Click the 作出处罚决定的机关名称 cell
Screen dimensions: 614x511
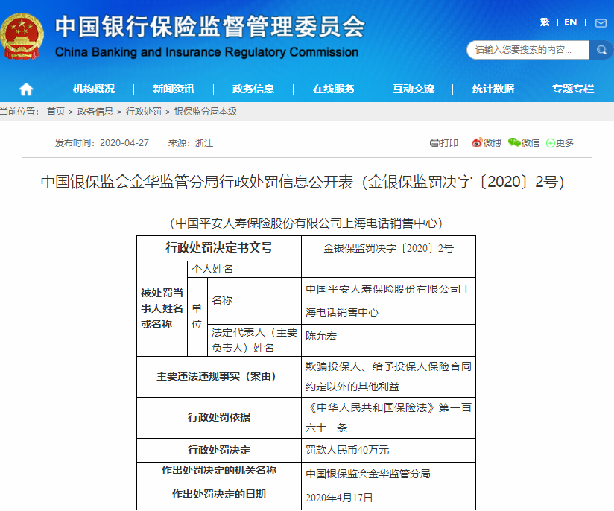(219, 475)
